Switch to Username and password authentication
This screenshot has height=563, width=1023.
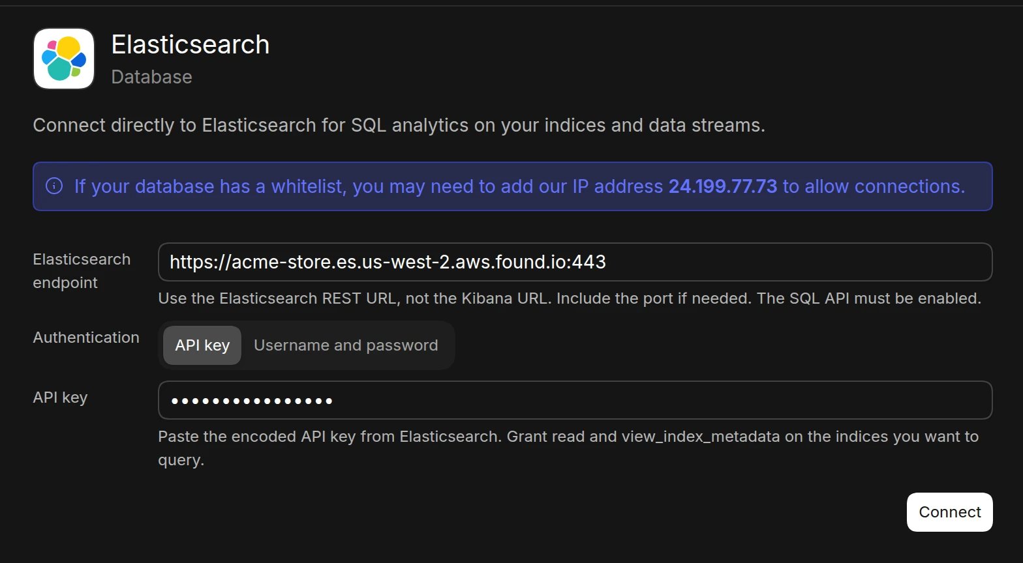(346, 345)
